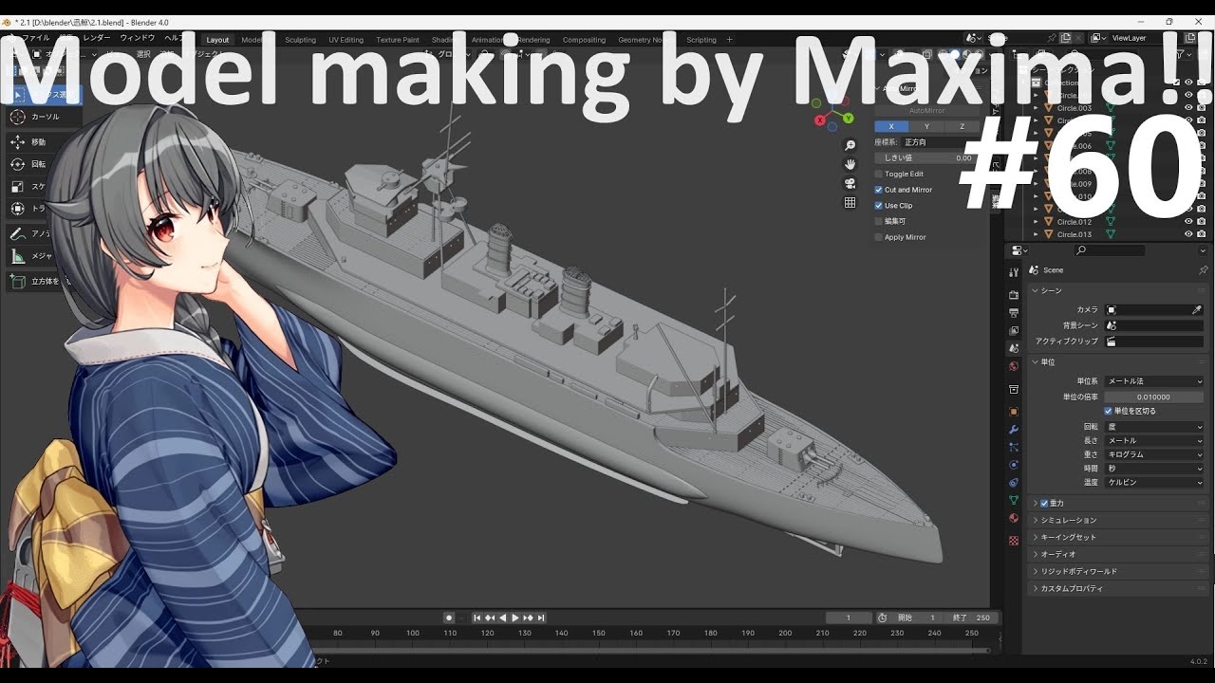
Task: Toggle camera view in viewport
Action: (850, 183)
